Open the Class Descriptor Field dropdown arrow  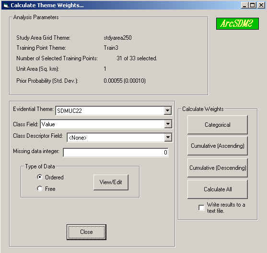[168, 137]
